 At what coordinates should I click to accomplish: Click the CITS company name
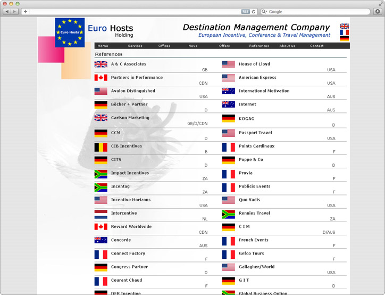tap(116, 160)
